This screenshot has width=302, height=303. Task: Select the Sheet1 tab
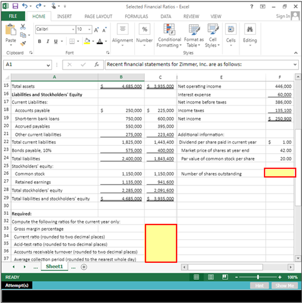(x=54, y=267)
